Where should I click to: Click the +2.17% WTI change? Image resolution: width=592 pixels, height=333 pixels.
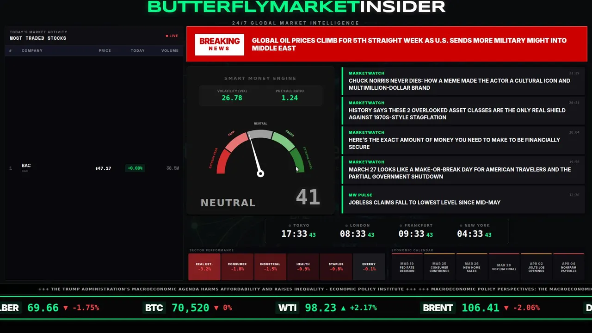coord(363,308)
